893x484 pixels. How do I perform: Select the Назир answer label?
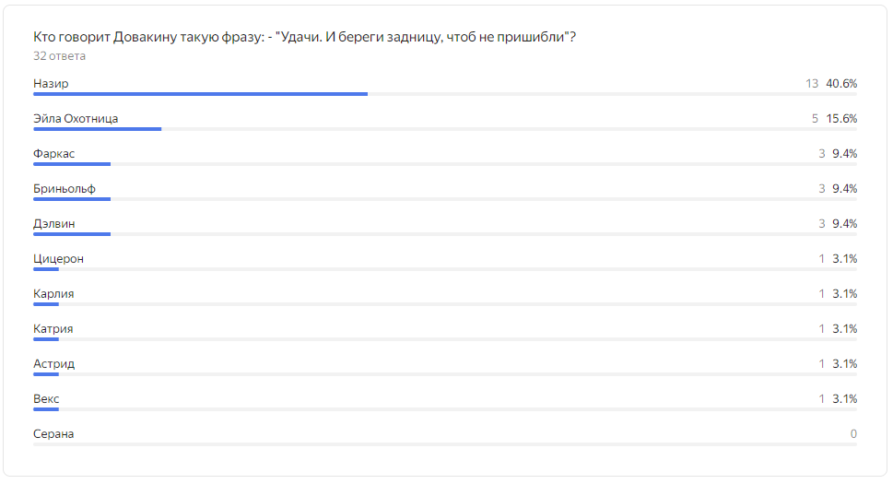coord(51,84)
